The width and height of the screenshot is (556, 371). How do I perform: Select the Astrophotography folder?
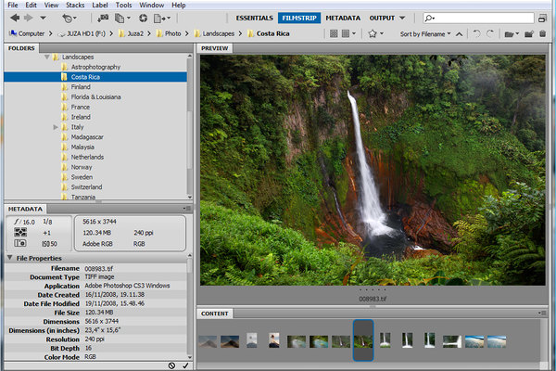[95, 67]
